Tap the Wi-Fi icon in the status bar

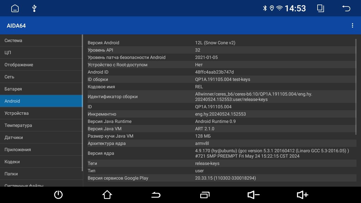(x=279, y=8)
